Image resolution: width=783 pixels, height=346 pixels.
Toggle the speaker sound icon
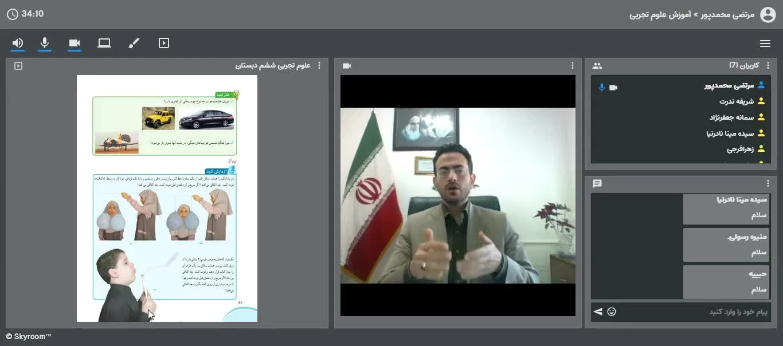click(18, 43)
